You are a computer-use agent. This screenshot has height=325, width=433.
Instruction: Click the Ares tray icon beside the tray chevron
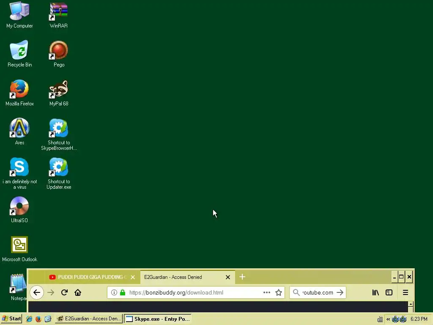395,319
